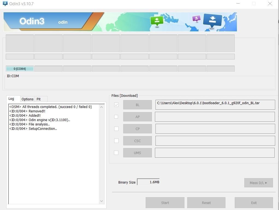
Task: Click the log scrollbar up arrow
Action: (101, 107)
